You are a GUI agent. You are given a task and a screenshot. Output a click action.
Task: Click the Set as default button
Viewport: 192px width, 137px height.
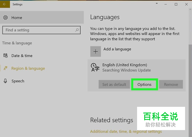click(114, 84)
